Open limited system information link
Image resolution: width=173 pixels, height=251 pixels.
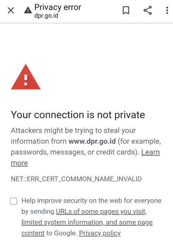[x=62, y=222]
